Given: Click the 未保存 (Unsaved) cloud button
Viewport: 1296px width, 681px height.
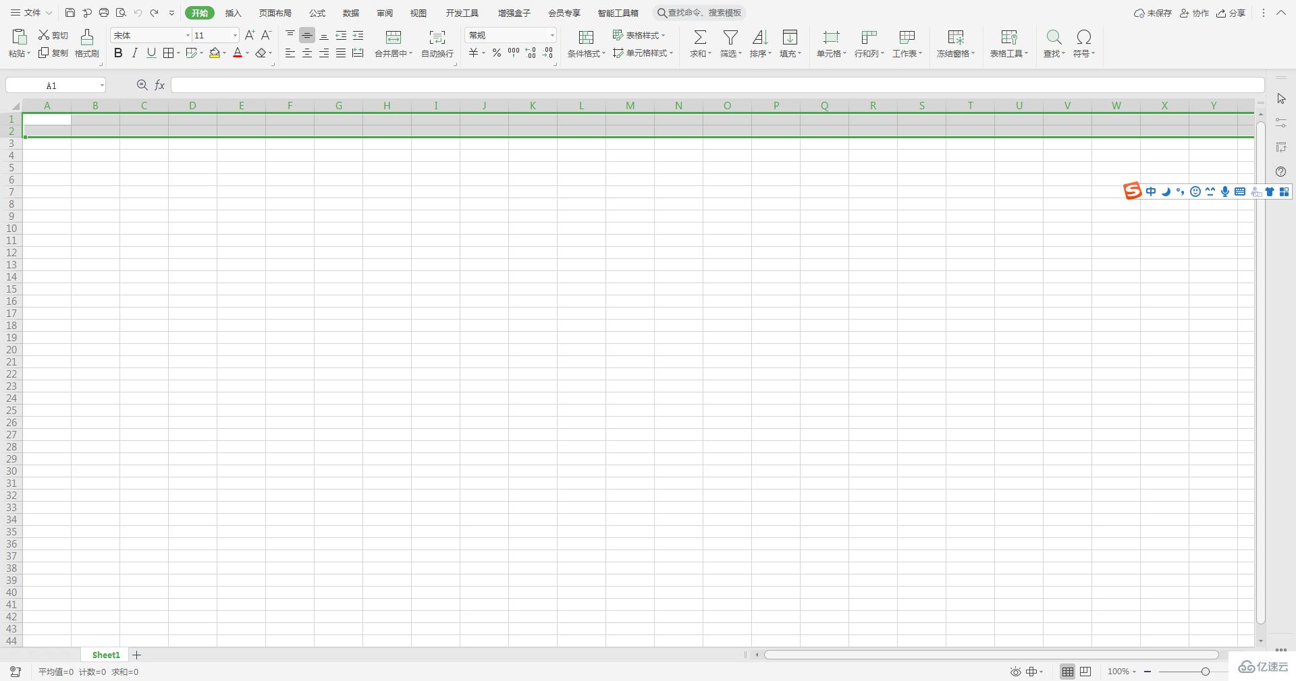Looking at the screenshot, I should pos(1153,13).
